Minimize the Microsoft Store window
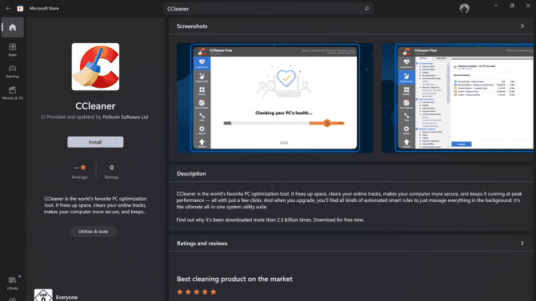536x301 pixels. coord(496,6)
